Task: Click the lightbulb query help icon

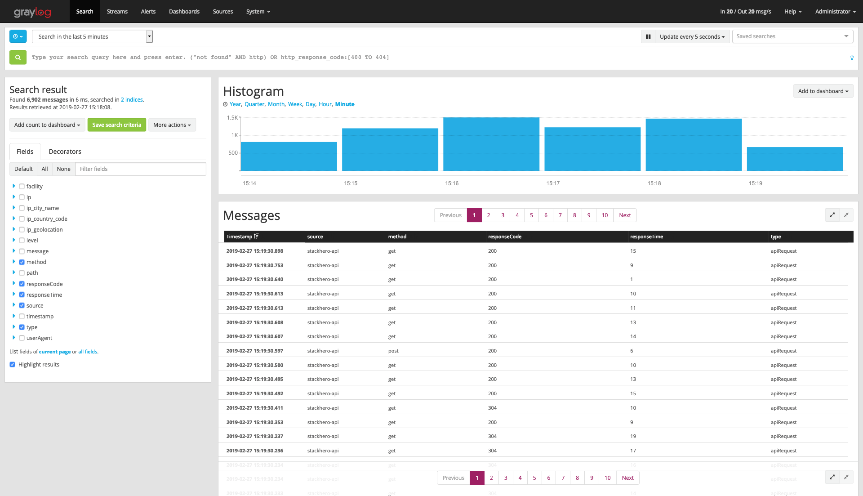Action: pos(852,58)
